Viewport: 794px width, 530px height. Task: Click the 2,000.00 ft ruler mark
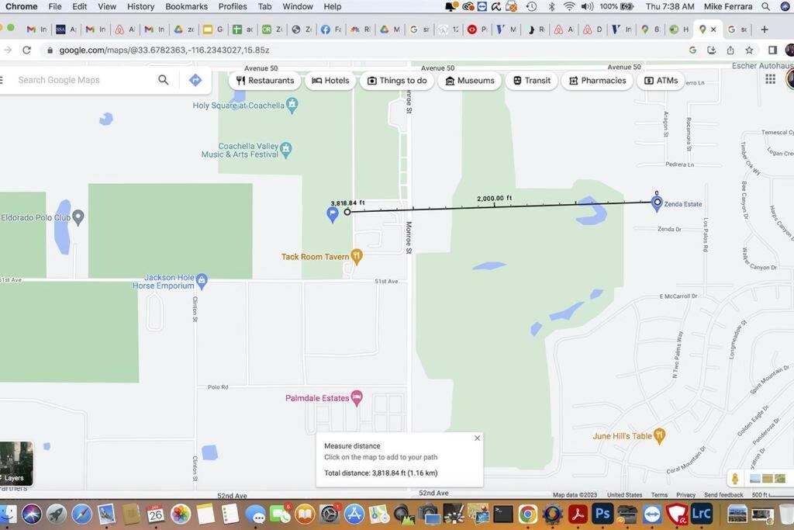point(494,199)
